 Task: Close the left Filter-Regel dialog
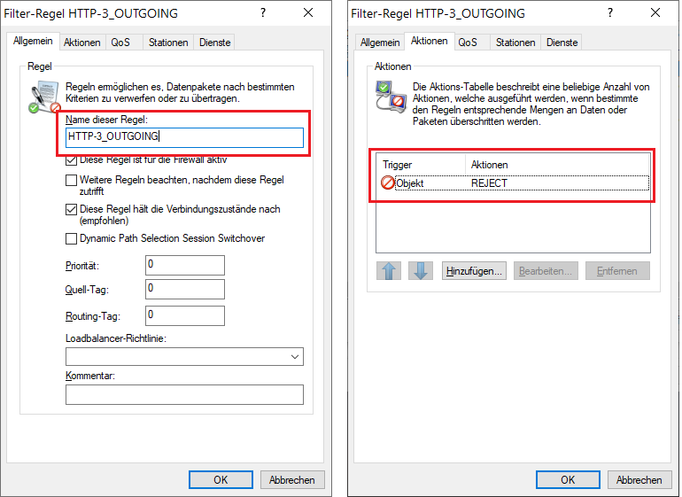(x=307, y=13)
